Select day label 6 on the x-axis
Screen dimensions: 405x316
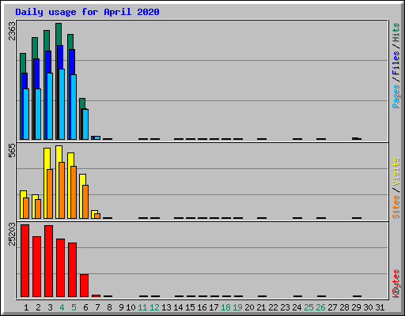[85, 307]
